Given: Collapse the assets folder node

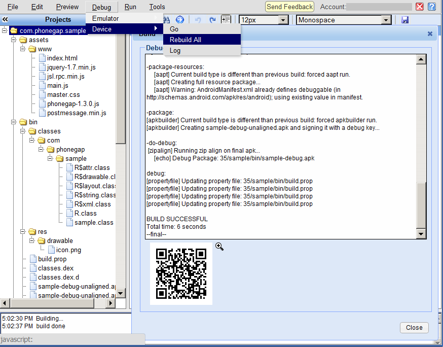Looking at the screenshot, I should tap(14, 40).
